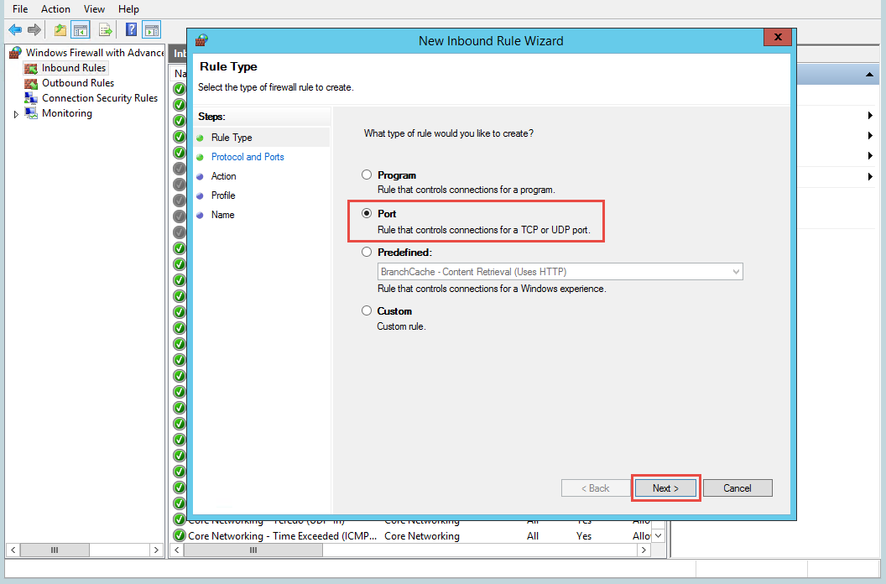
Task: Select the Monitoring node icon
Action: (x=30, y=113)
